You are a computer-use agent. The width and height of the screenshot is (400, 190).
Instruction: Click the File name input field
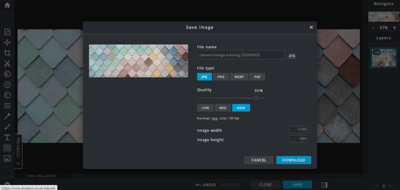click(x=241, y=55)
